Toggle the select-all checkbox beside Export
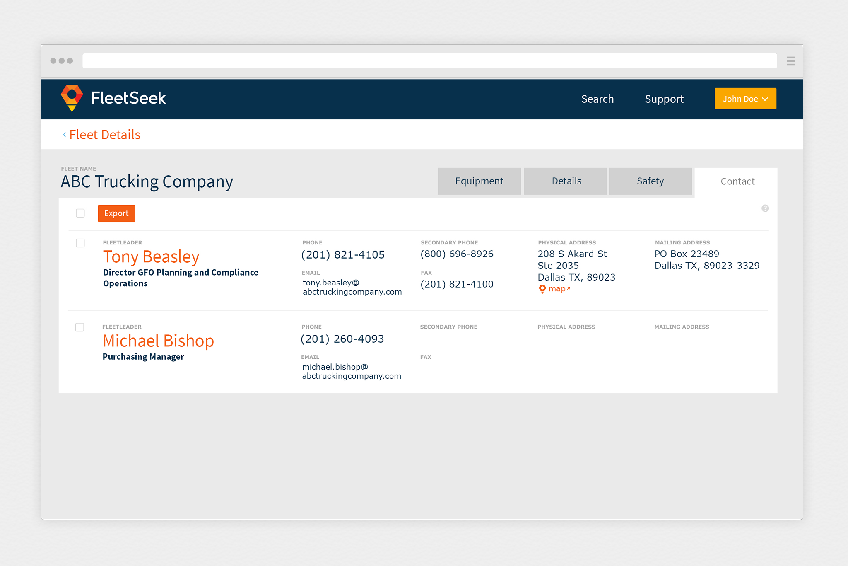Image resolution: width=848 pixels, height=566 pixels. (x=80, y=213)
